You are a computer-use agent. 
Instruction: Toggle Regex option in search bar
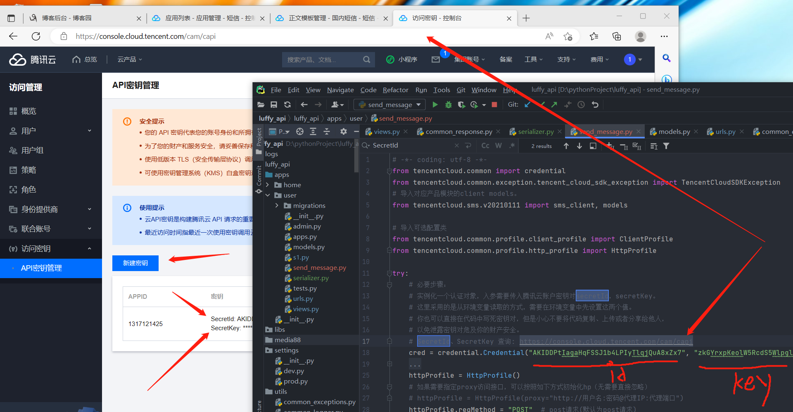coord(512,145)
